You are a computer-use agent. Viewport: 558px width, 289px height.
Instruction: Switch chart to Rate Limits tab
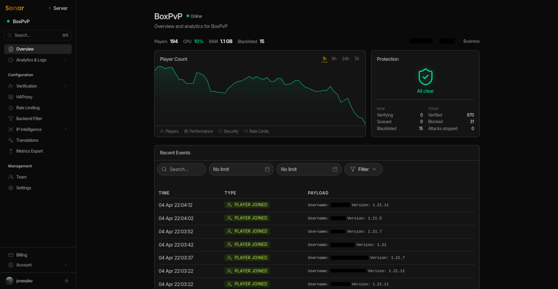pyautogui.click(x=256, y=131)
